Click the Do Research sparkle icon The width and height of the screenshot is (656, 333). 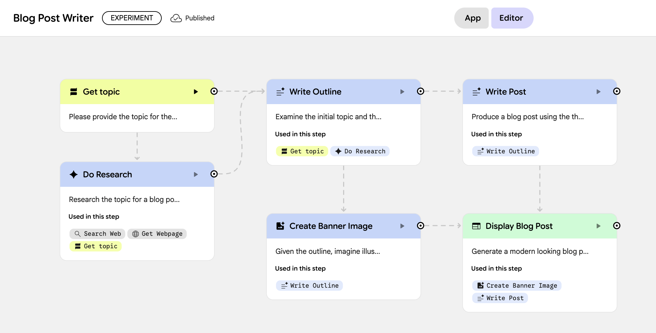[x=74, y=174]
